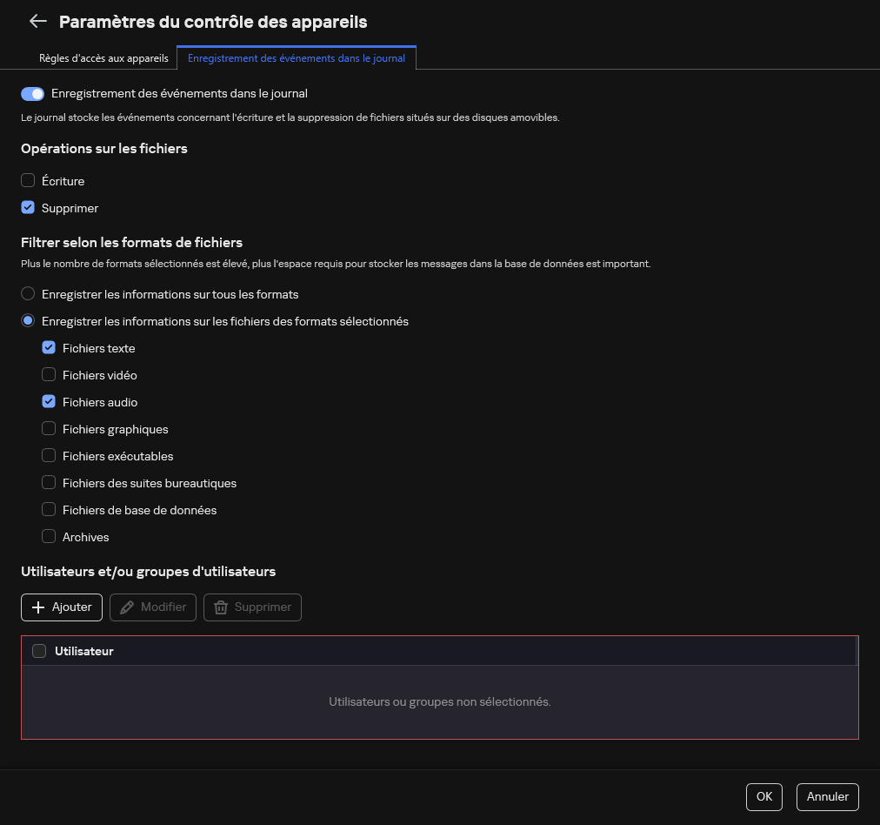The width and height of the screenshot is (880, 825).
Task: Click the back arrow at top left
Action: pos(37,21)
